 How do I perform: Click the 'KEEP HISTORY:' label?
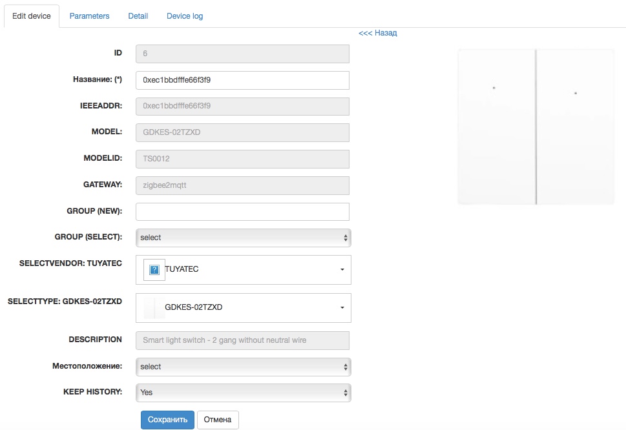pos(92,392)
